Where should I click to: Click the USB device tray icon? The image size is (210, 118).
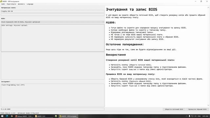tap(189, 116)
